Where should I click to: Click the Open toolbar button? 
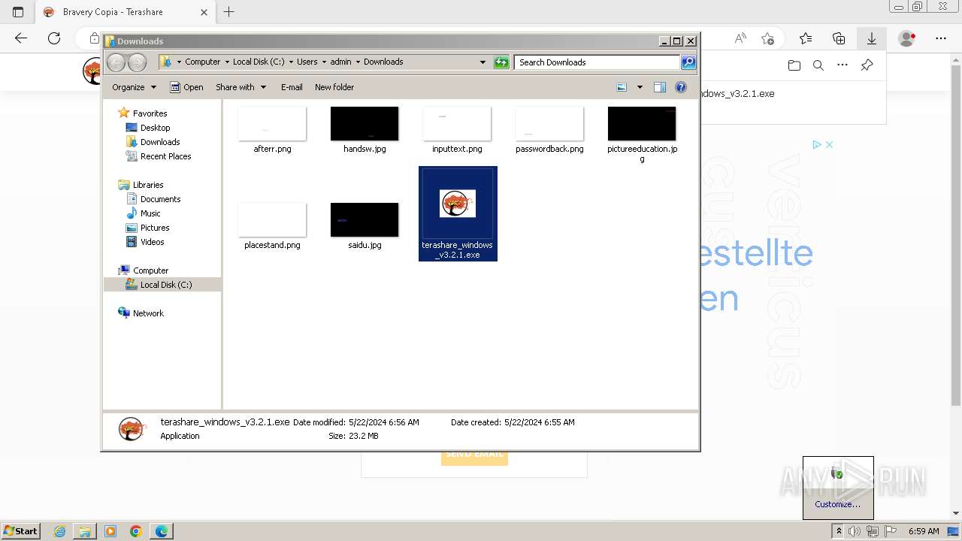[186, 87]
